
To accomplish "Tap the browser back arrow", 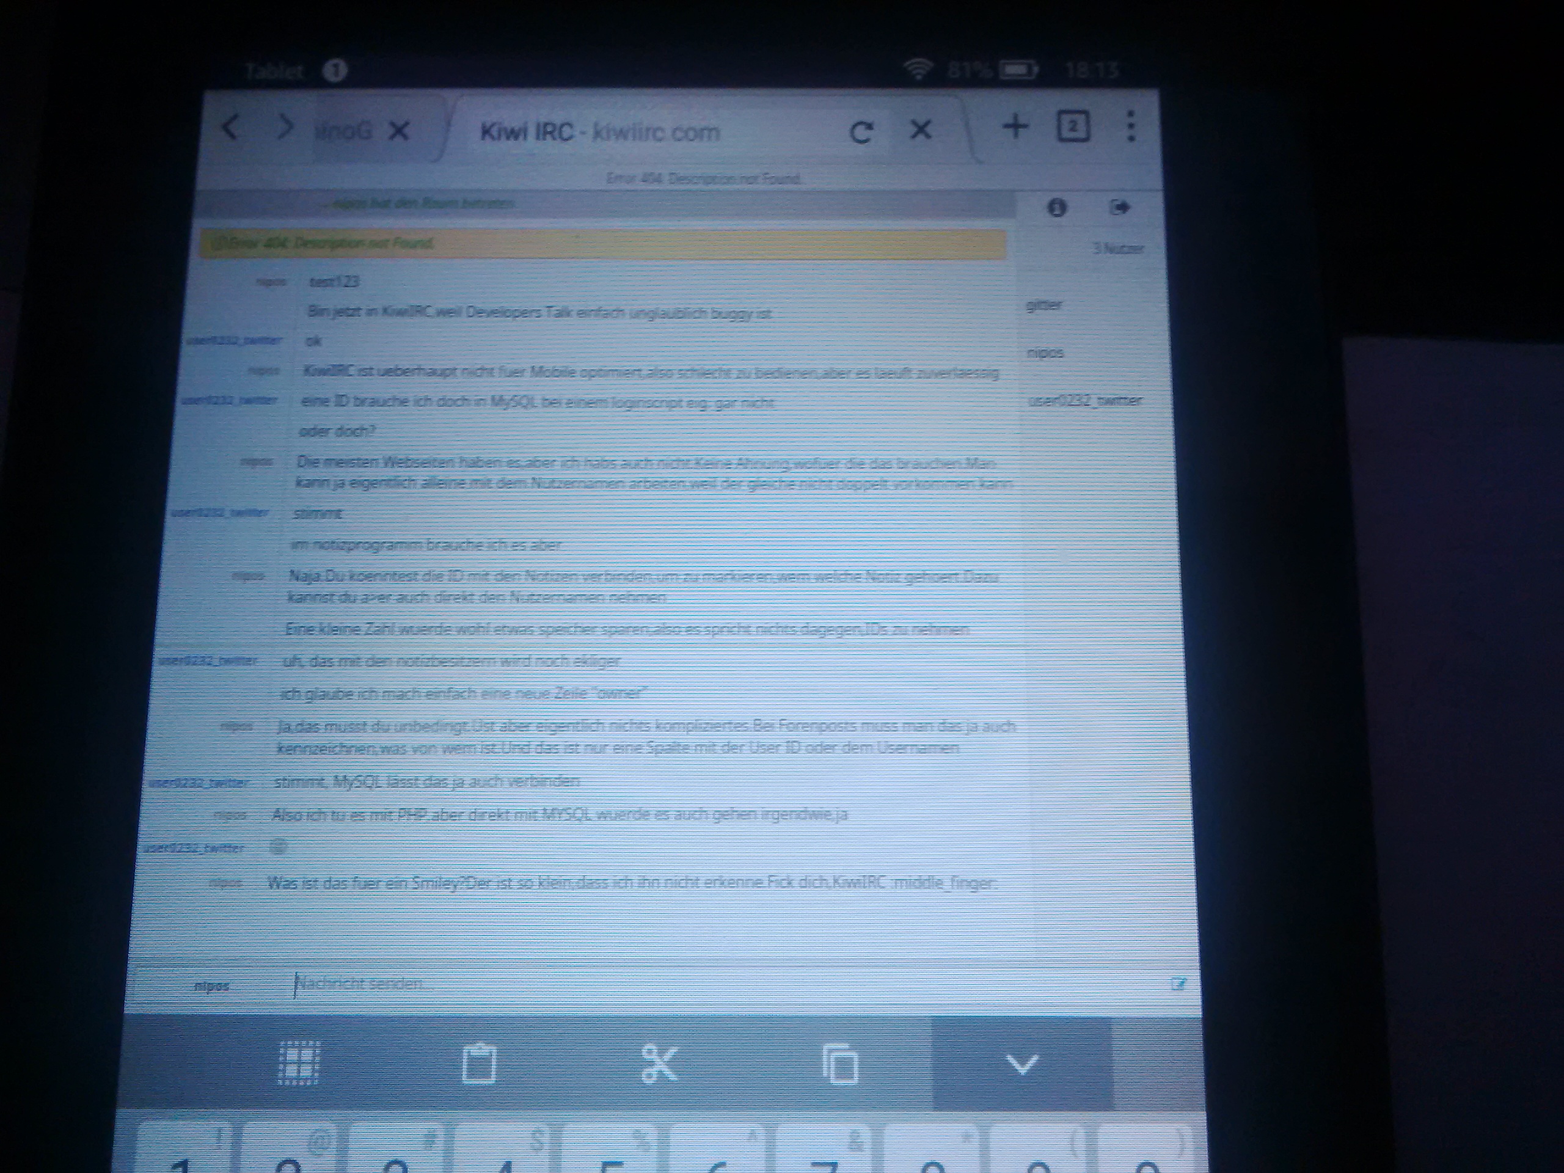I will pyautogui.click(x=230, y=129).
